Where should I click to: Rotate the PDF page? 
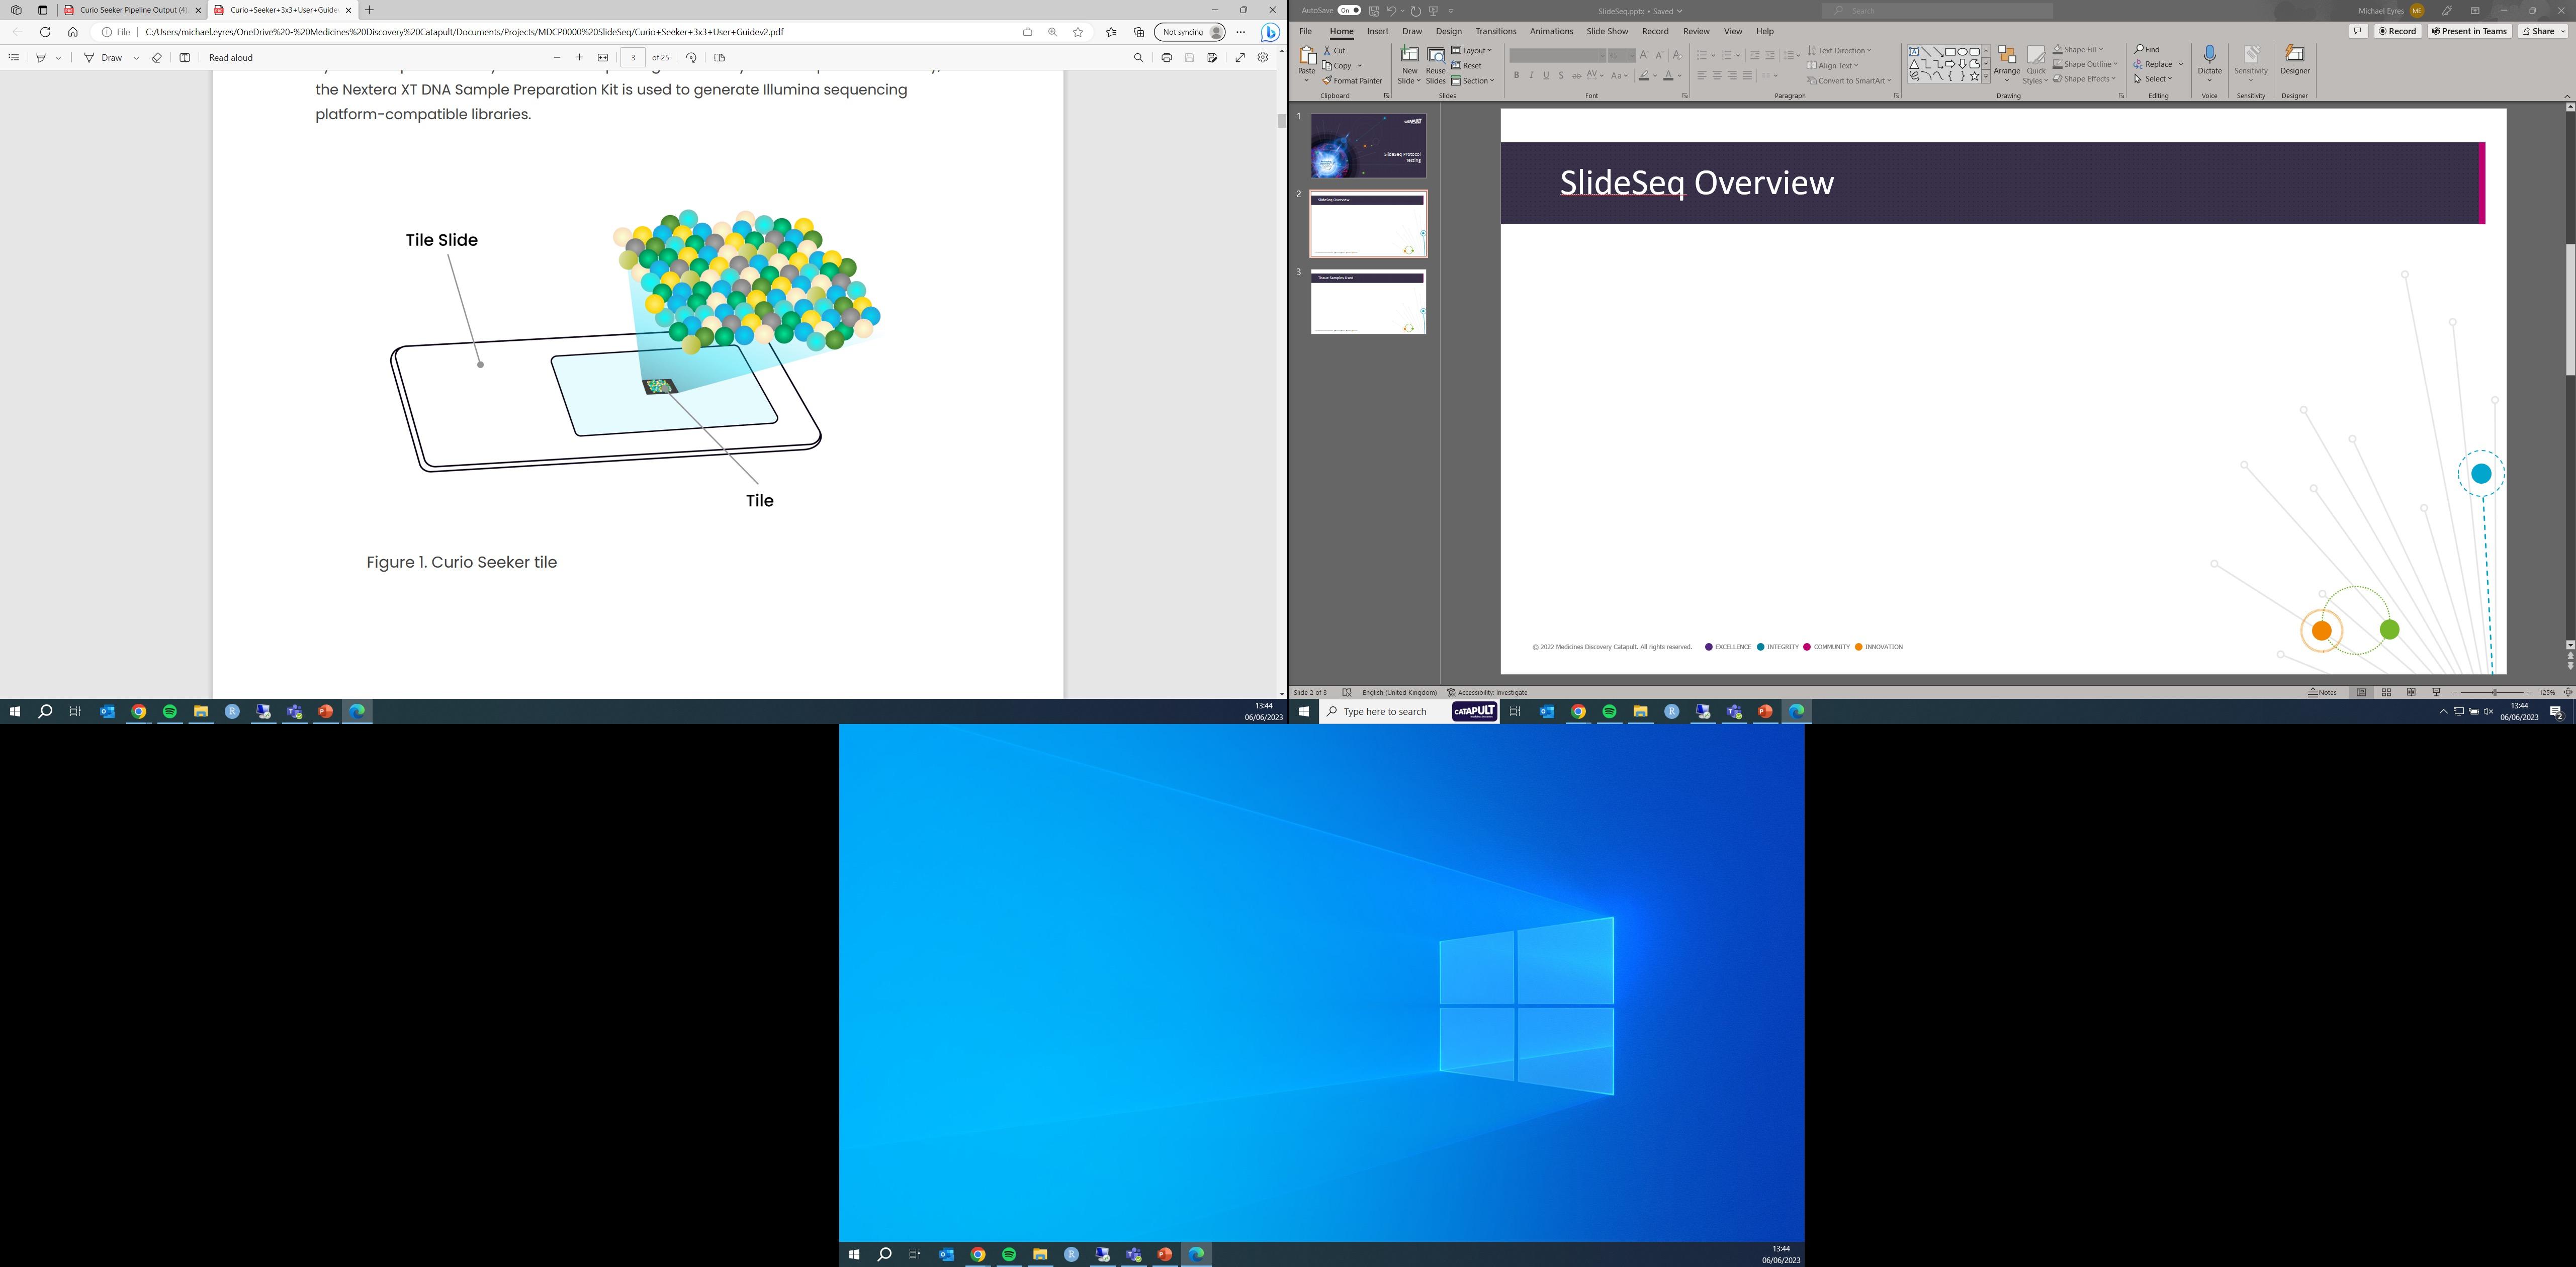(x=691, y=58)
